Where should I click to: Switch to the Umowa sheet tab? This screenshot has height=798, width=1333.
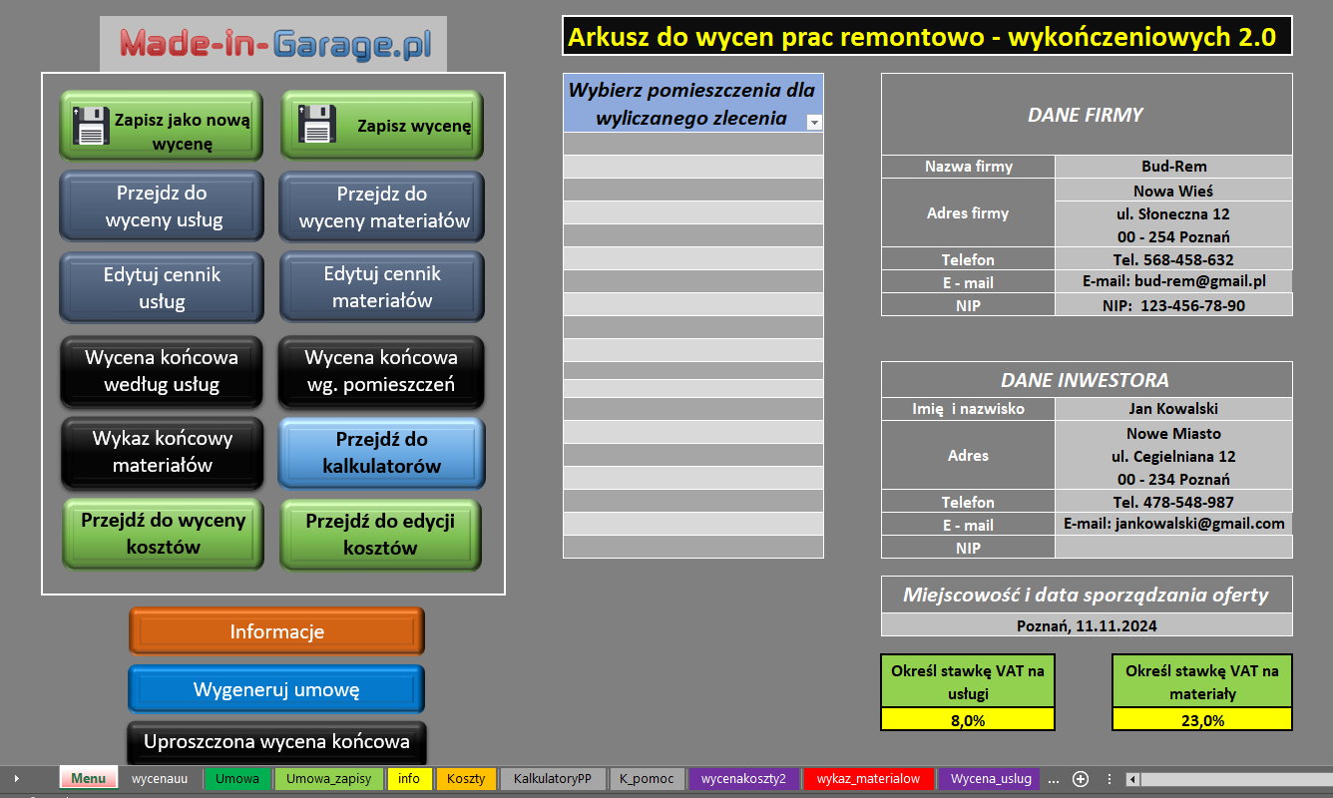[x=237, y=779]
